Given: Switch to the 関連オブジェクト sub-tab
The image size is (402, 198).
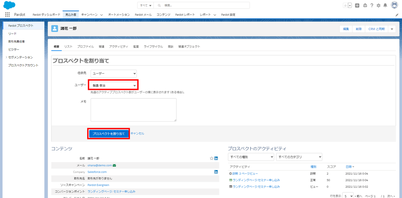Looking at the screenshot, I should click(x=189, y=46).
